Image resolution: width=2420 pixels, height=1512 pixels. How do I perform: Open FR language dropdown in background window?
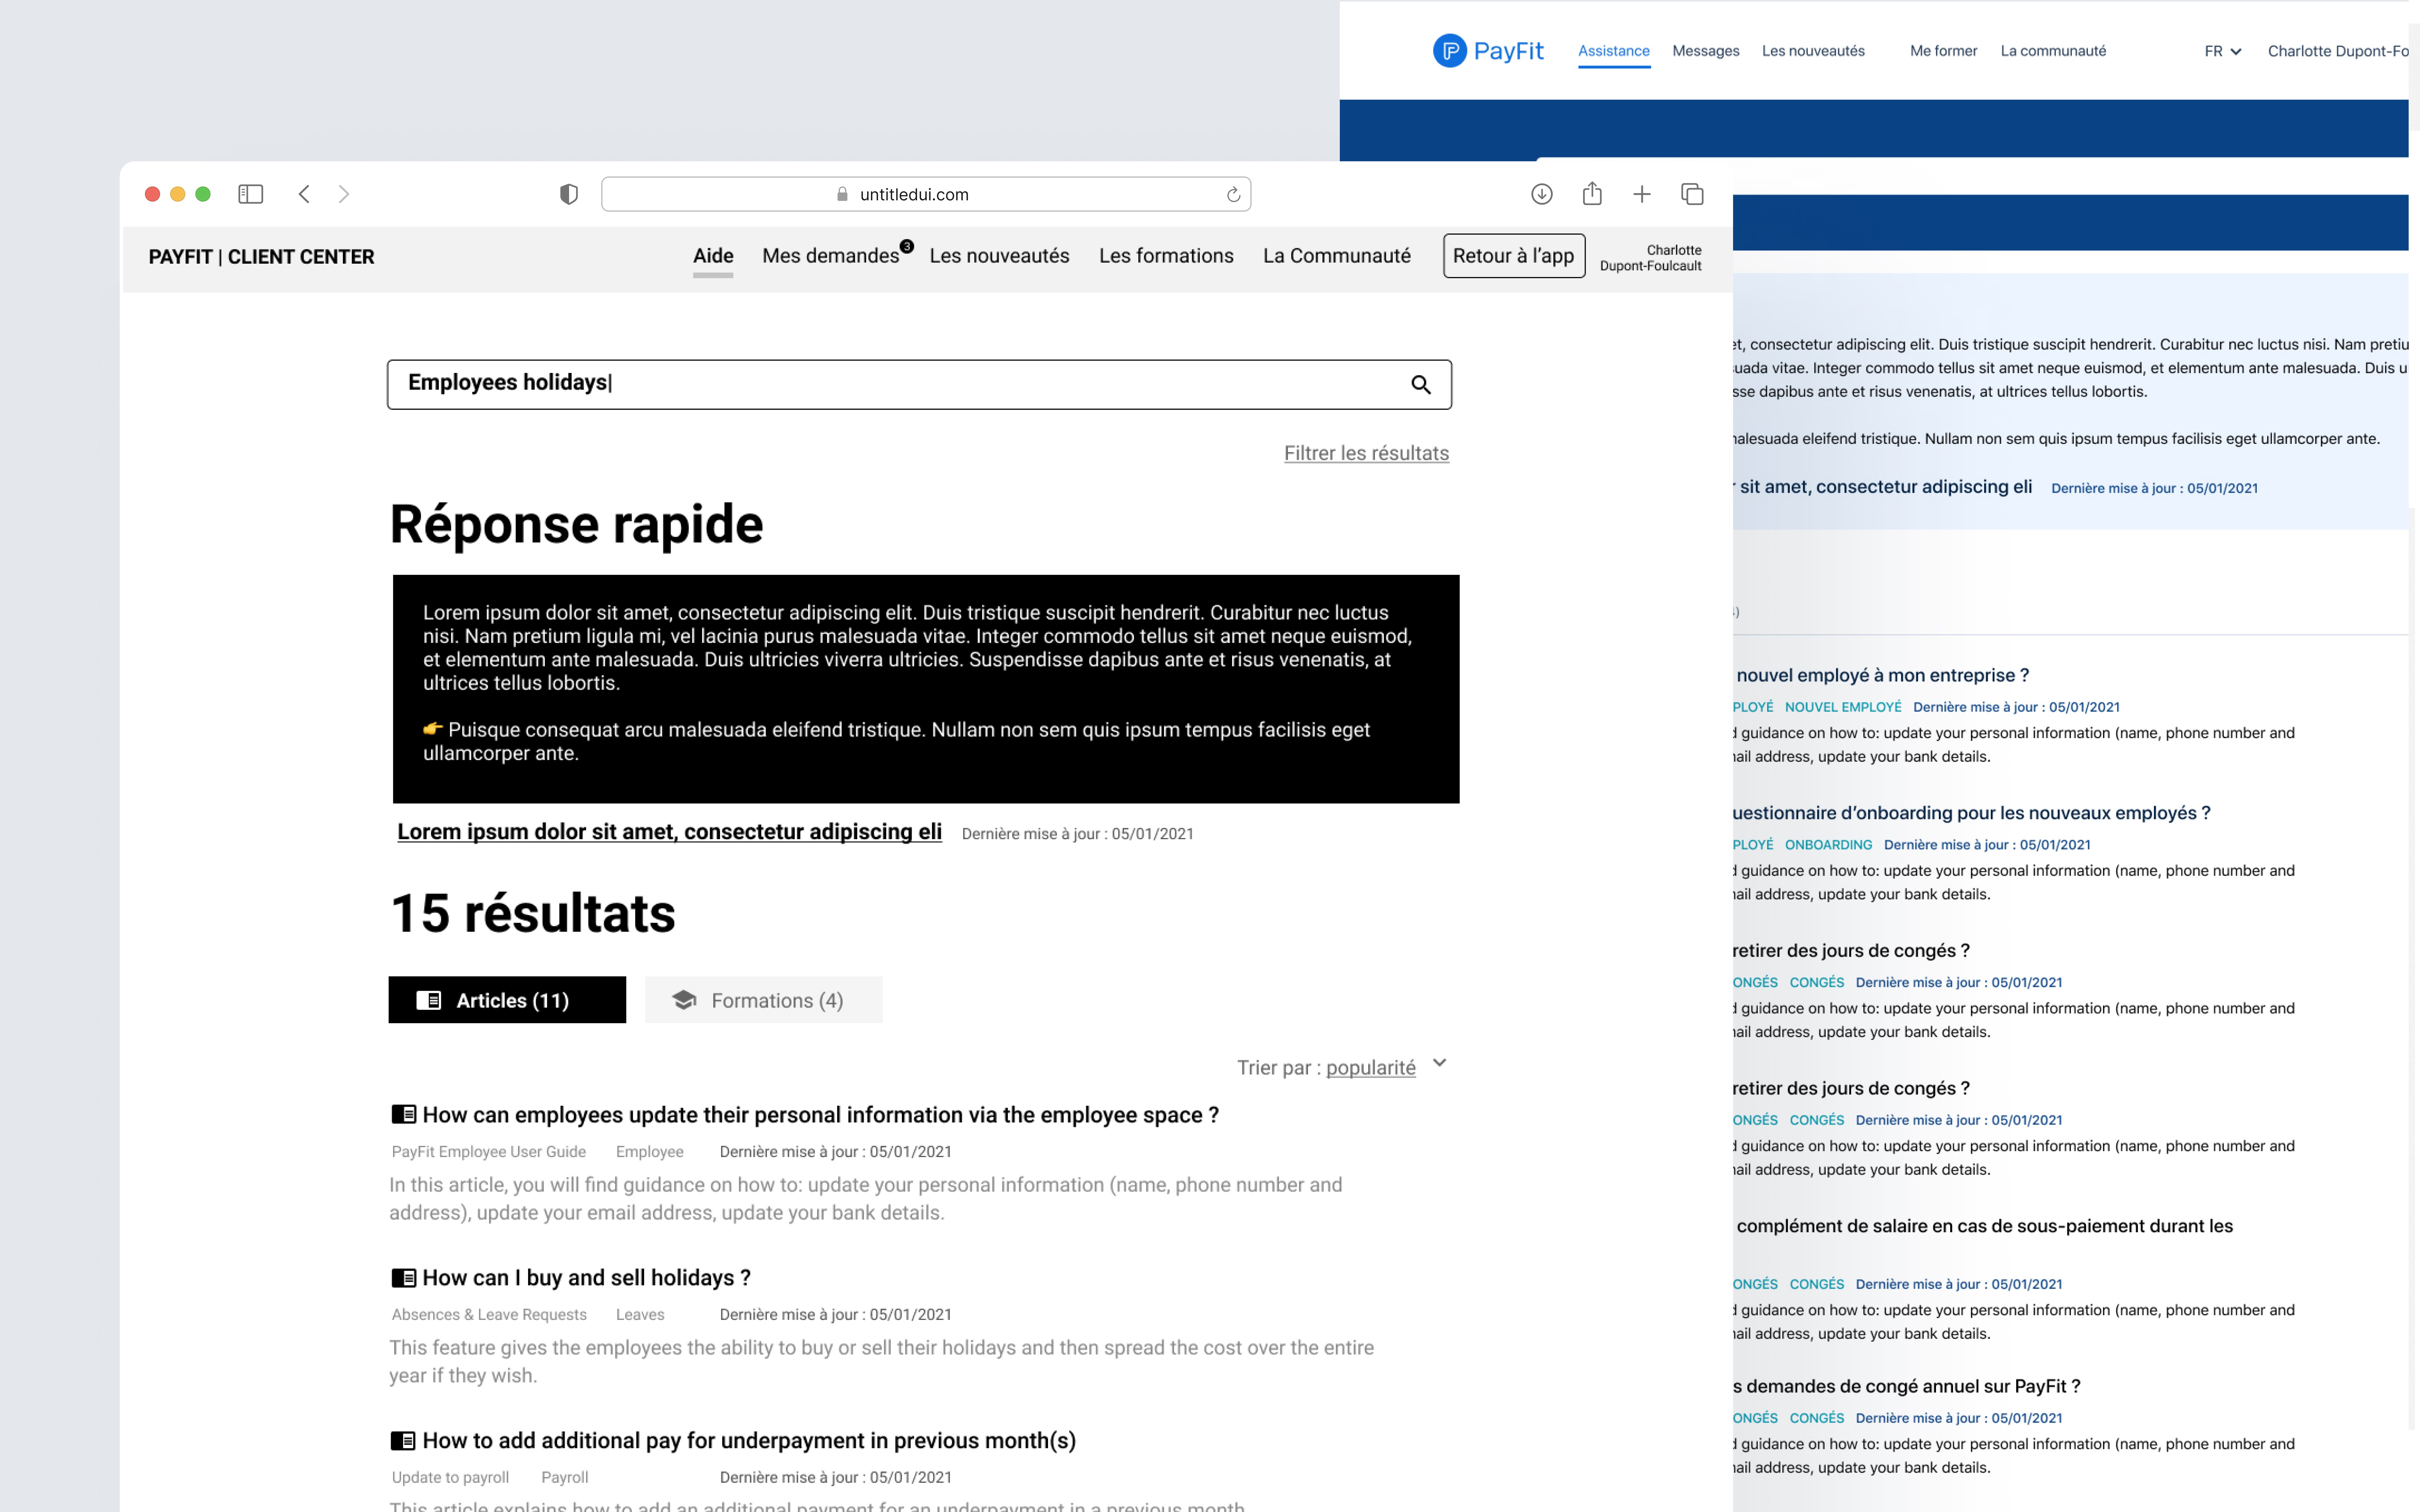coord(2223,51)
